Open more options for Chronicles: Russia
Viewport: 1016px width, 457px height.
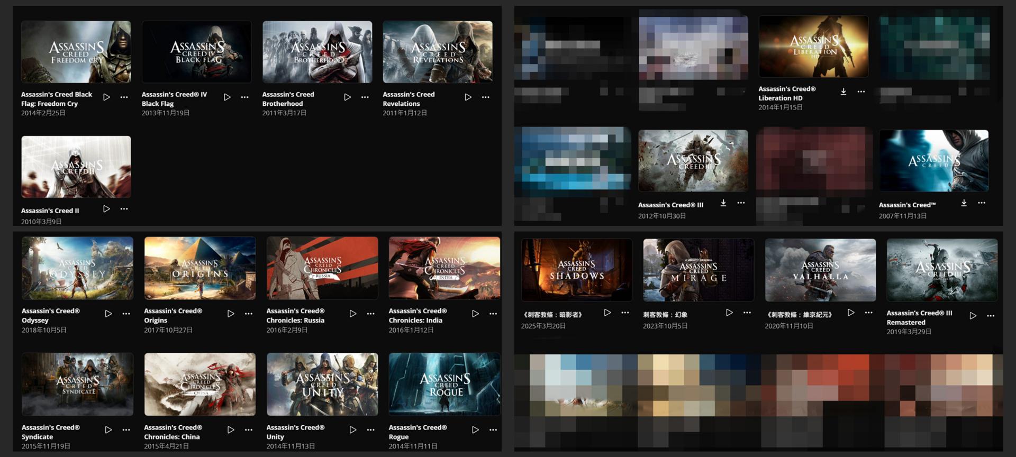[371, 314]
